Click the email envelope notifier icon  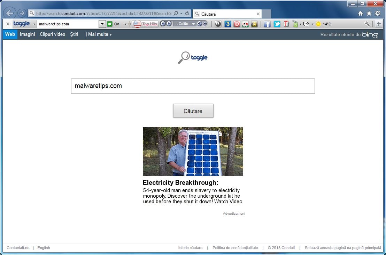pyautogui.click(x=306, y=24)
